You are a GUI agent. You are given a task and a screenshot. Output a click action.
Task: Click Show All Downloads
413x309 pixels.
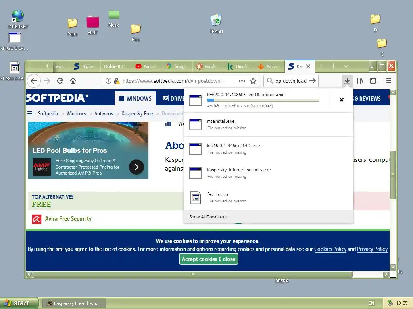209,217
